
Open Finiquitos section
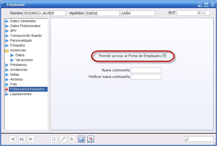pyautogui.click(x=18, y=45)
